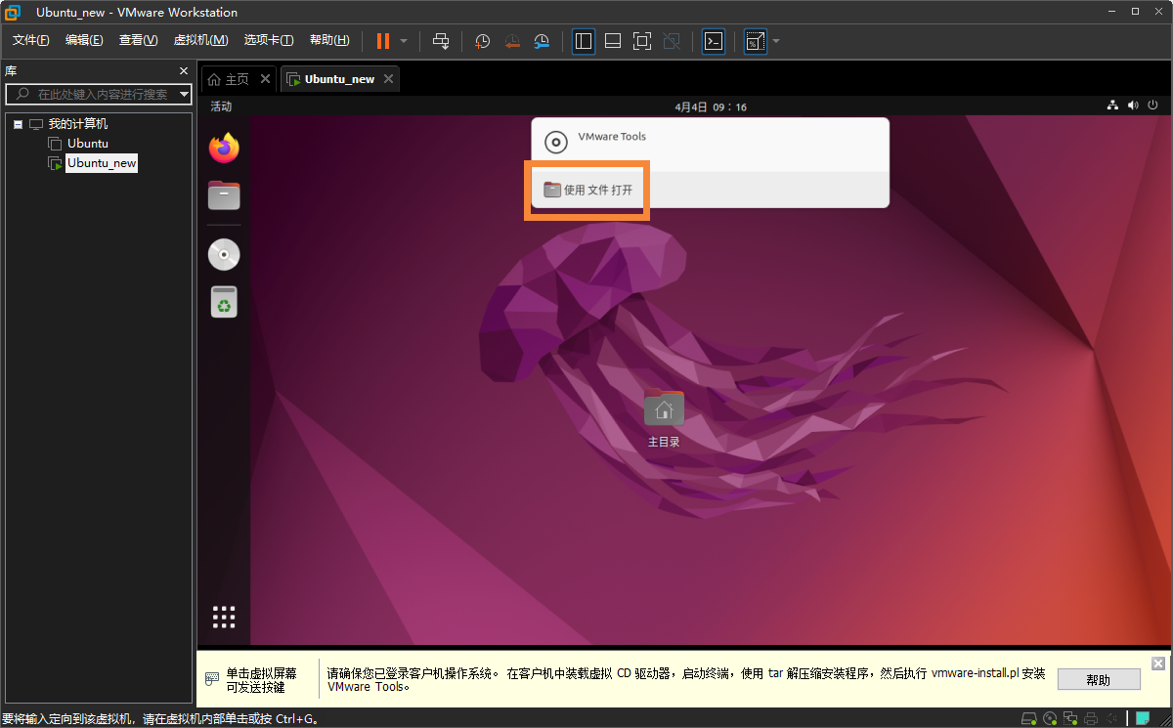Viewport: 1173px width, 728px height.
Task: Click the CD/DVD drive status bar icon
Action: click(1050, 719)
